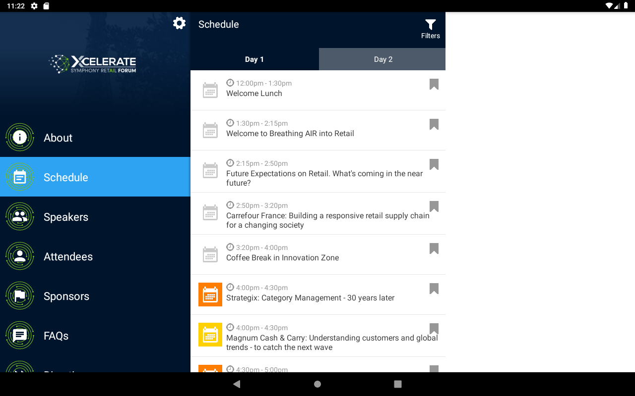
Task: Click orange calendar icon for Strategix session
Action: (x=210, y=295)
